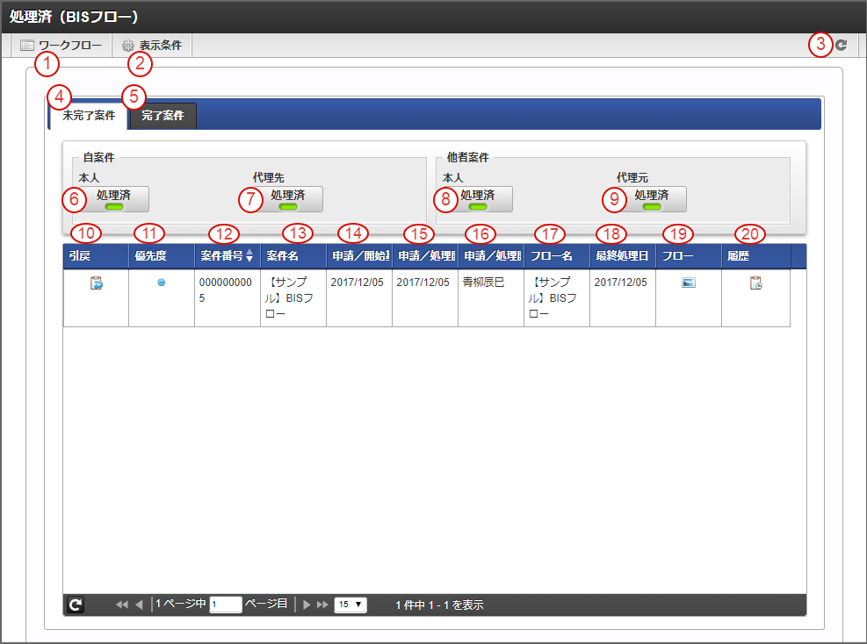867x644 pixels.
Task: Click the 【サンプル】BISフロー case name cell
Action: point(293,297)
